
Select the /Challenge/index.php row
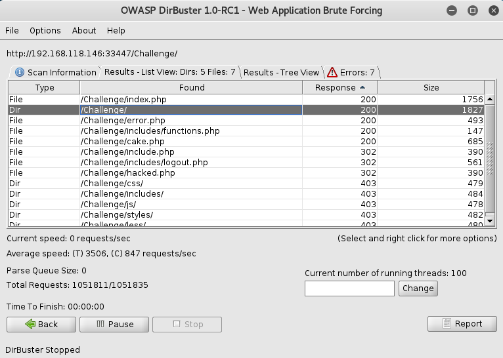(246, 99)
